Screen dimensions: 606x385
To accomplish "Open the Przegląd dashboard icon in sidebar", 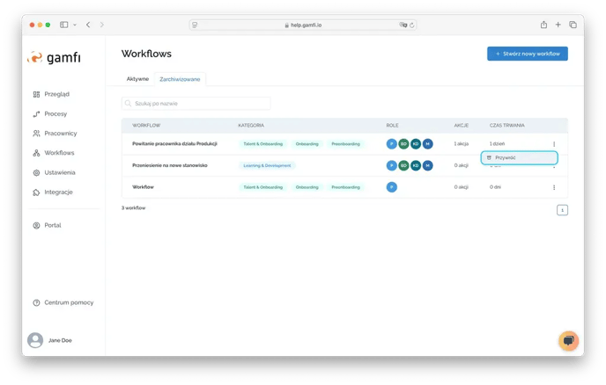I will (x=36, y=94).
